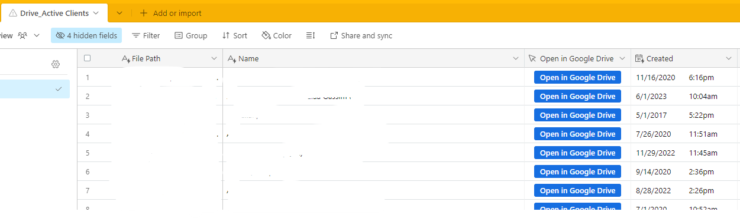Screen dimensions: 740x218
Task: Open the Open in Google Drive column dropdown
Action: click(622, 58)
